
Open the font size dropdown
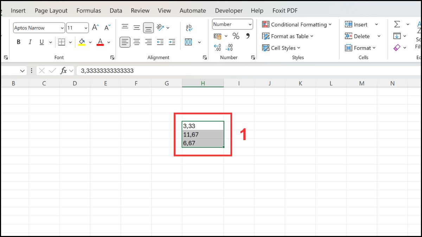86,28
